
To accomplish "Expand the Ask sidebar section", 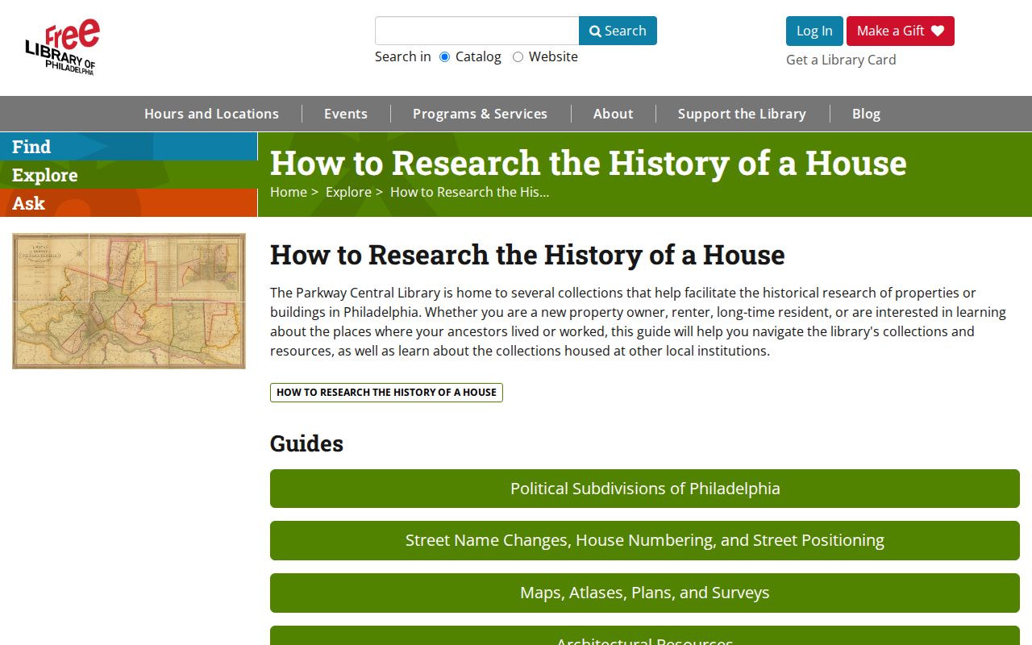I will pos(129,203).
